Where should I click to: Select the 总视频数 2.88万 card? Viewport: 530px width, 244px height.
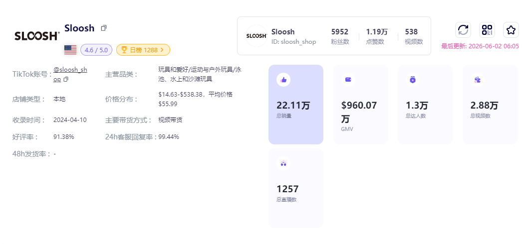pos(490,105)
